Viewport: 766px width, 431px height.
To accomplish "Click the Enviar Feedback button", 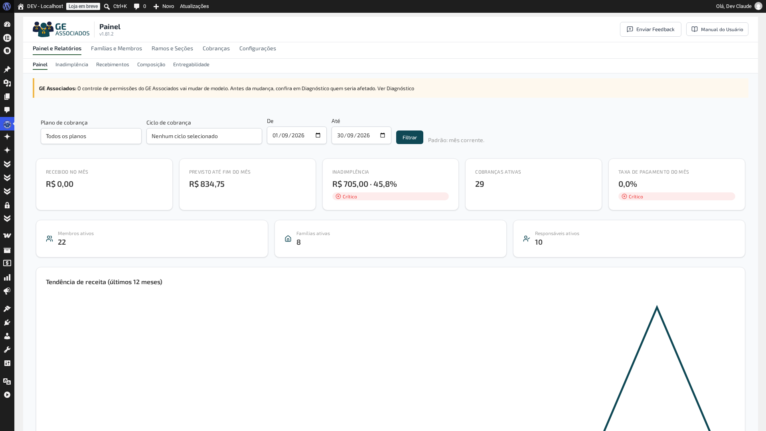I will coord(651,29).
